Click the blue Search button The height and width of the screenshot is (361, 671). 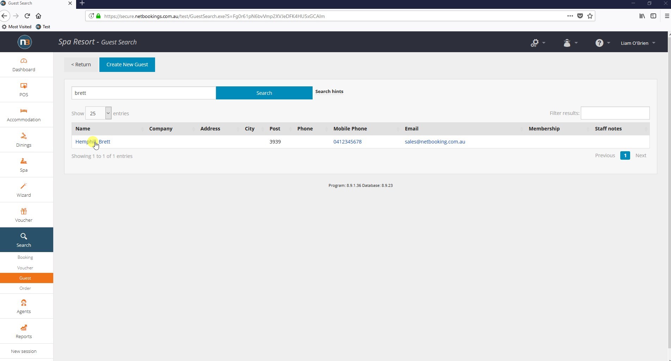click(264, 93)
